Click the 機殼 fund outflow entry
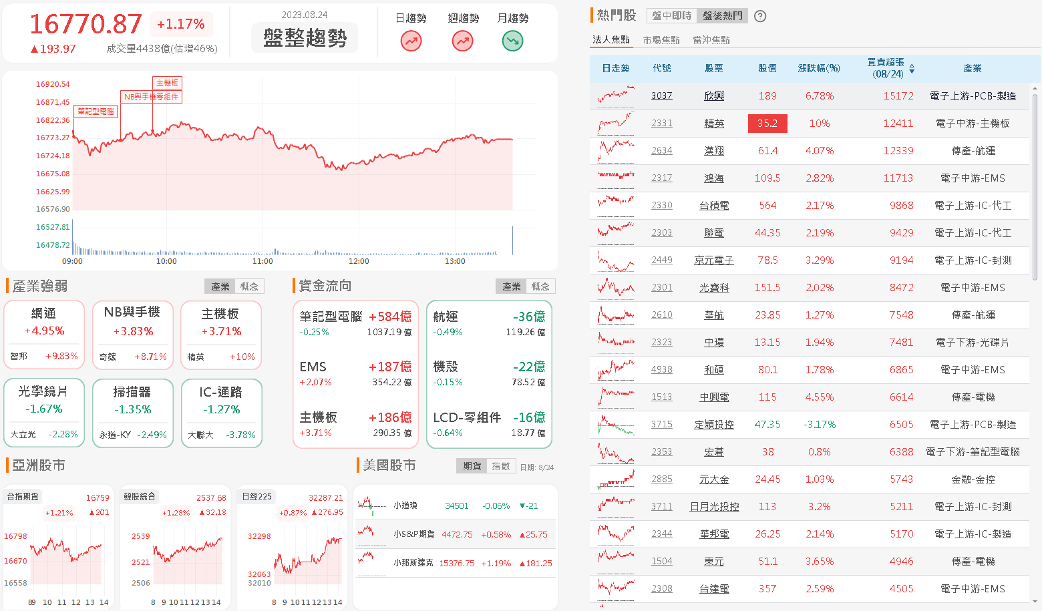The image size is (1042, 611). [x=489, y=373]
